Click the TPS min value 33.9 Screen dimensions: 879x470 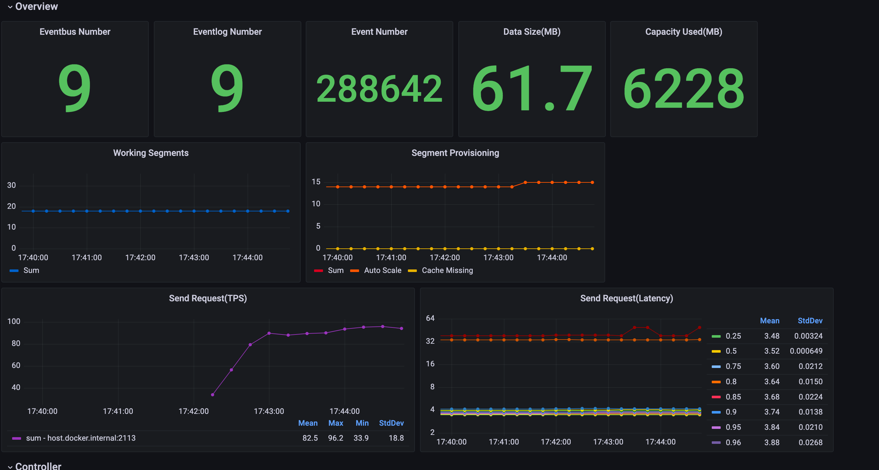click(x=361, y=438)
